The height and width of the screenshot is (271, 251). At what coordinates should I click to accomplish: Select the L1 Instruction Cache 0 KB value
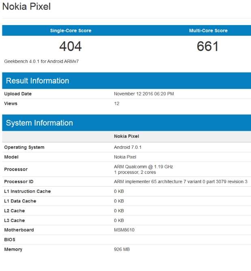click(x=119, y=191)
